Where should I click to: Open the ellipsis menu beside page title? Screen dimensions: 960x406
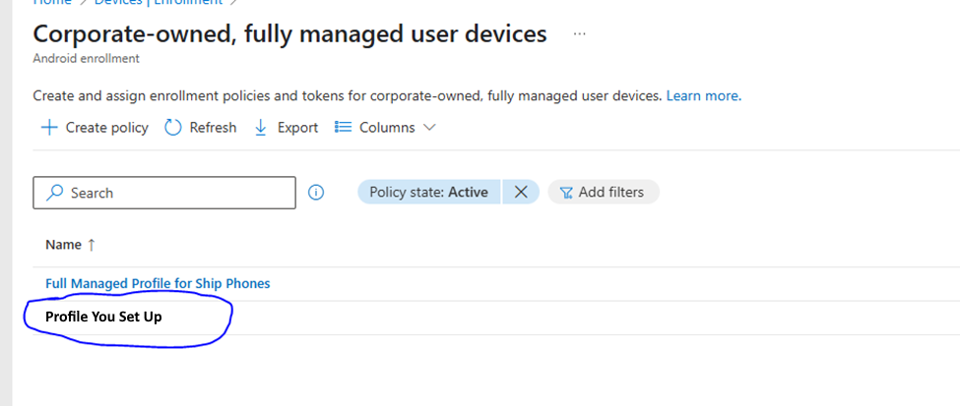pyautogui.click(x=579, y=34)
